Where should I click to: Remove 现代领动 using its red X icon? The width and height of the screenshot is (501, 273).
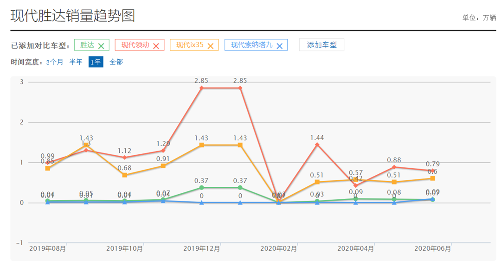click(x=156, y=45)
